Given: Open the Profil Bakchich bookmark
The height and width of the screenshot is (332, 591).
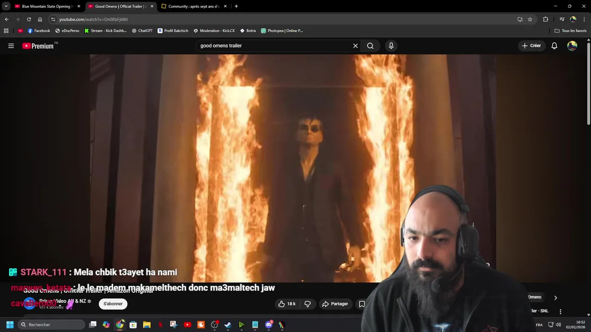Looking at the screenshot, I should point(173,31).
